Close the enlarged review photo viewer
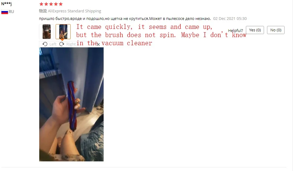The width and height of the screenshot is (293, 171). tap(98, 44)
